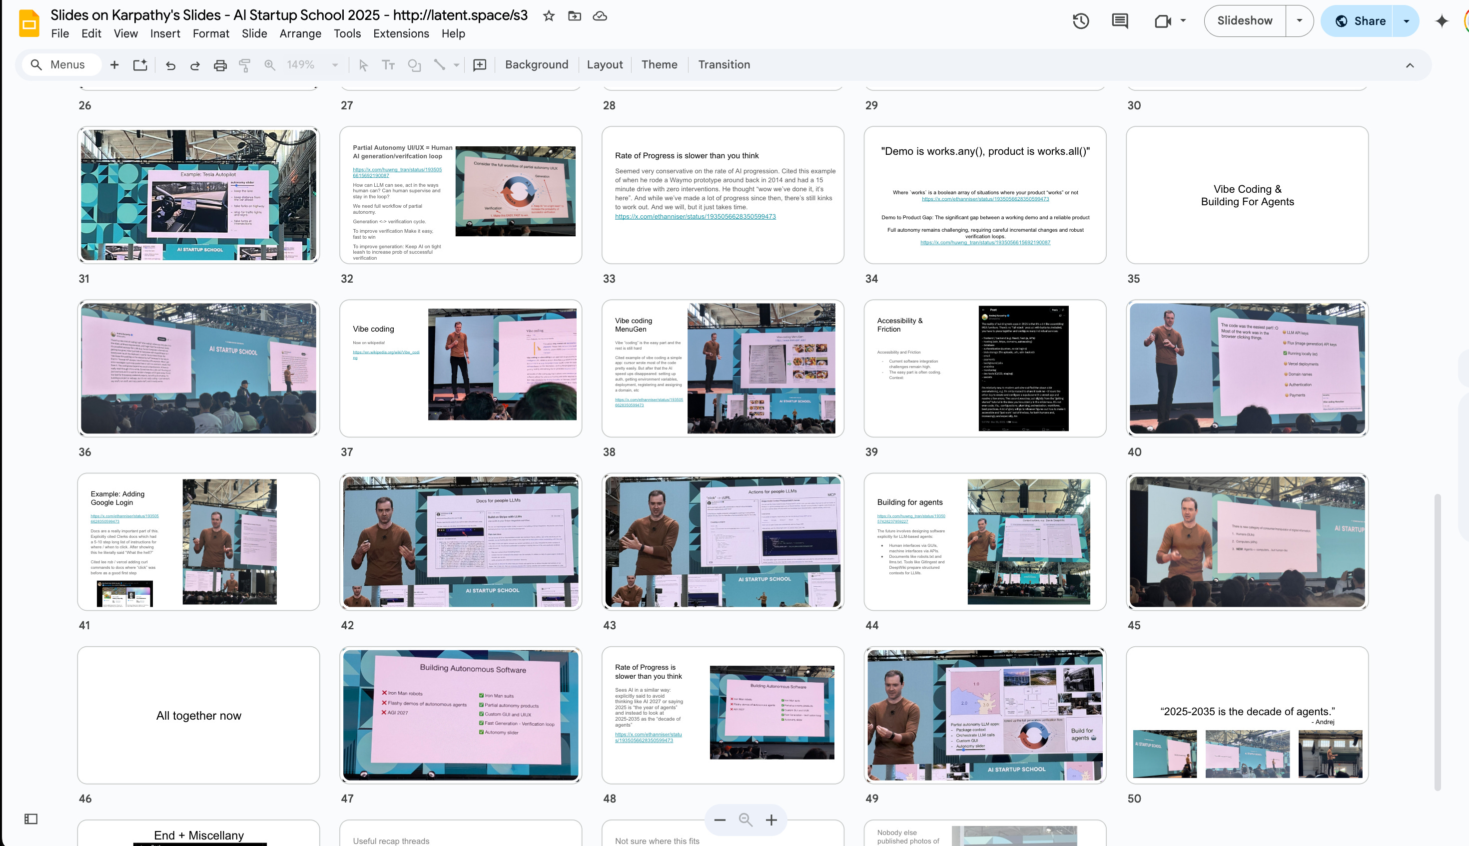
Task: Select slide 46 "All together now" thumbnail
Action: pos(198,715)
